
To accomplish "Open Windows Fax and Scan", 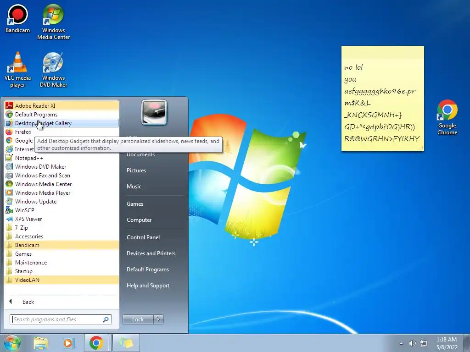I will 62,175.
